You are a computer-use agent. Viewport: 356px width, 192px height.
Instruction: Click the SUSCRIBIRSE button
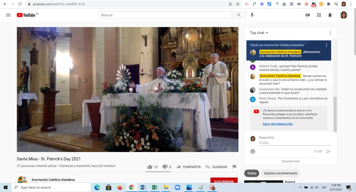pyautogui.click(x=224, y=181)
